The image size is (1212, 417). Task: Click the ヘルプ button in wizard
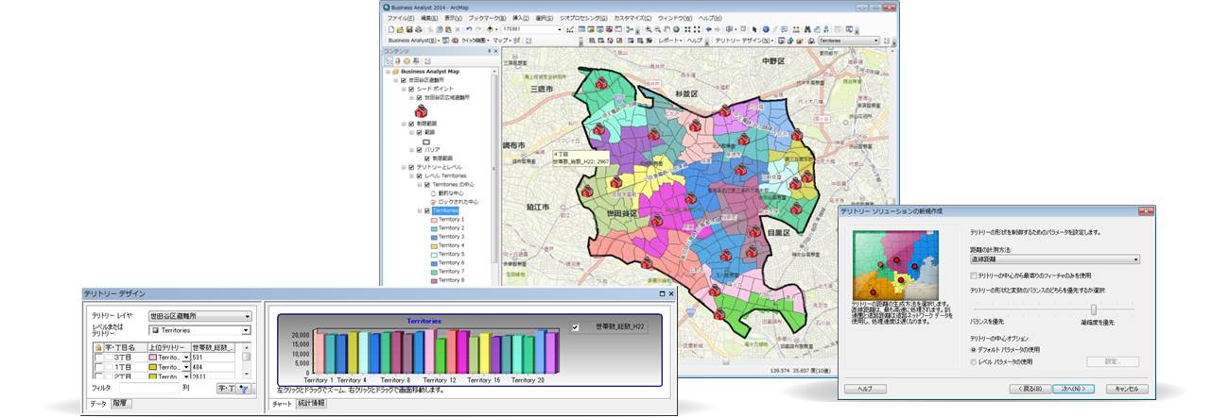(865, 388)
